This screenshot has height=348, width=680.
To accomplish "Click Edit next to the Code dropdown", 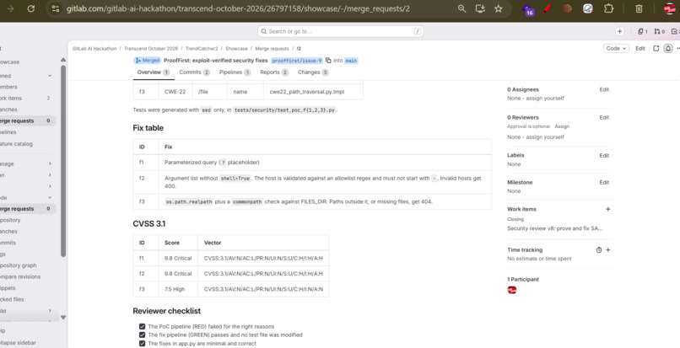I will [640, 49].
